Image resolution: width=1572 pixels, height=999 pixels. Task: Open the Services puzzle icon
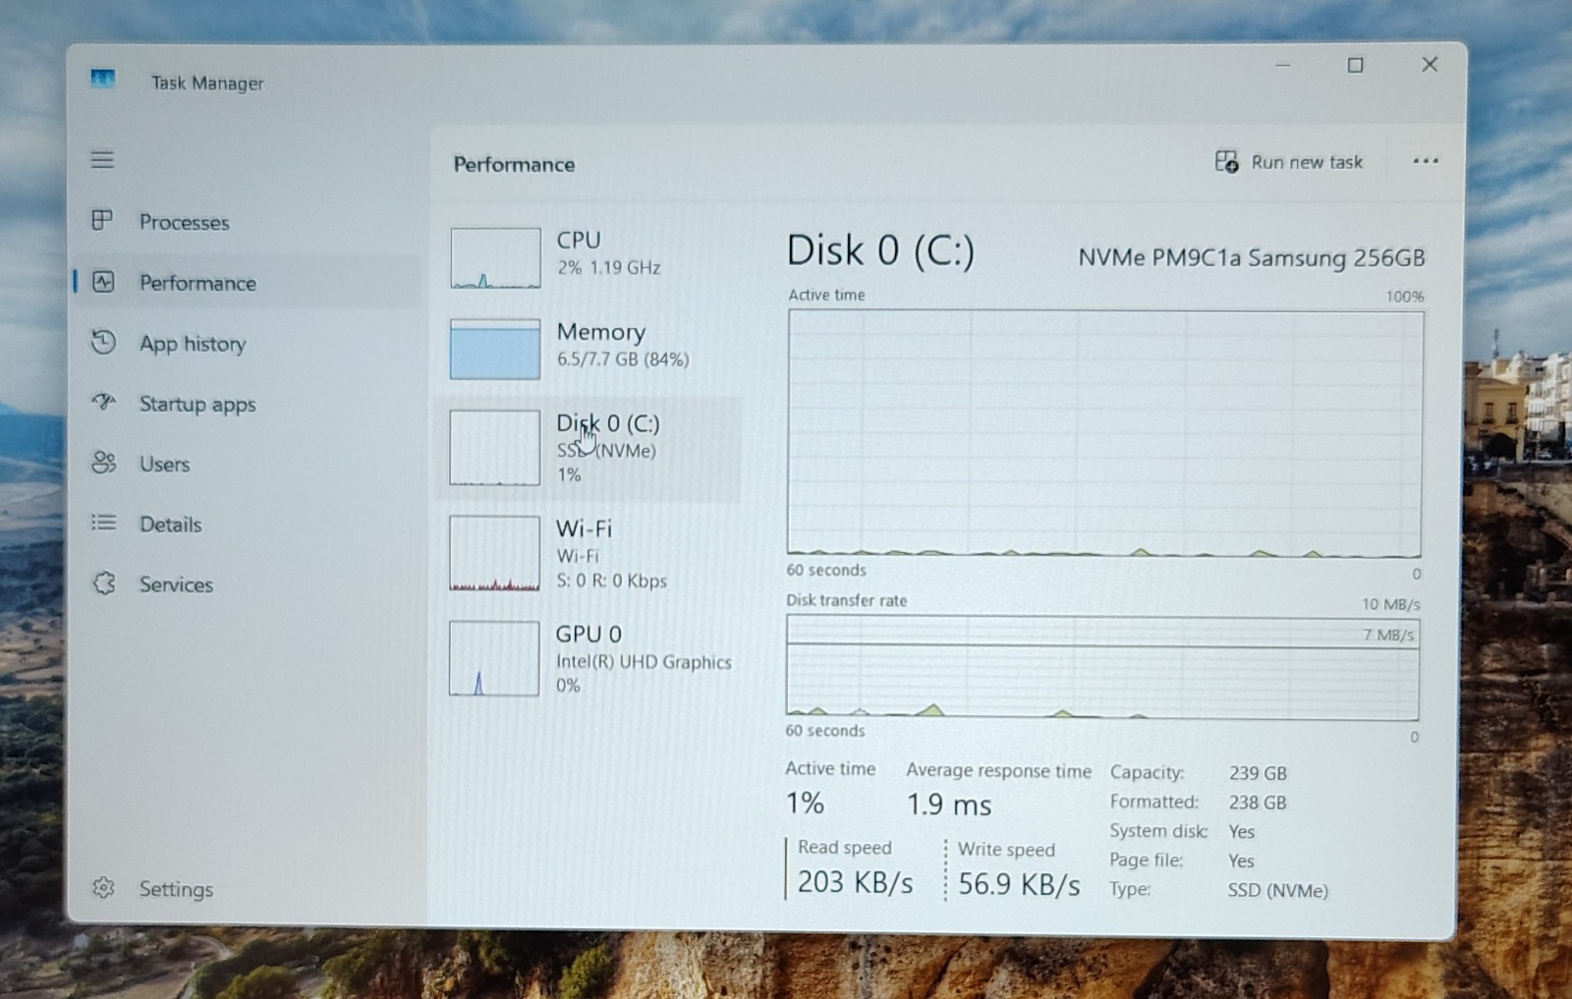tap(103, 583)
